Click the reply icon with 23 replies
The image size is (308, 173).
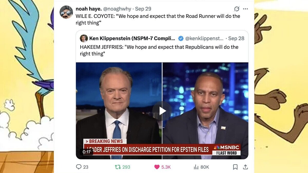click(79, 167)
